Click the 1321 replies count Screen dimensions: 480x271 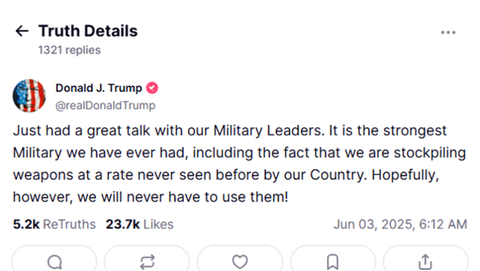[x=69, y=50]
